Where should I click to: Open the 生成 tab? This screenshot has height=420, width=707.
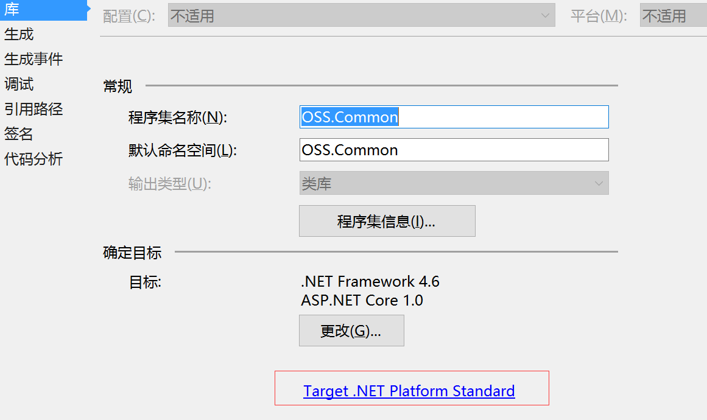click(19, 34)
